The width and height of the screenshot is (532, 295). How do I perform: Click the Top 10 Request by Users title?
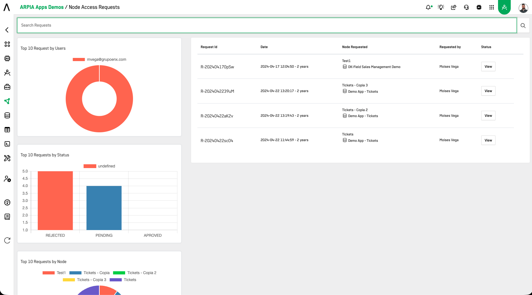coord(43,48)
